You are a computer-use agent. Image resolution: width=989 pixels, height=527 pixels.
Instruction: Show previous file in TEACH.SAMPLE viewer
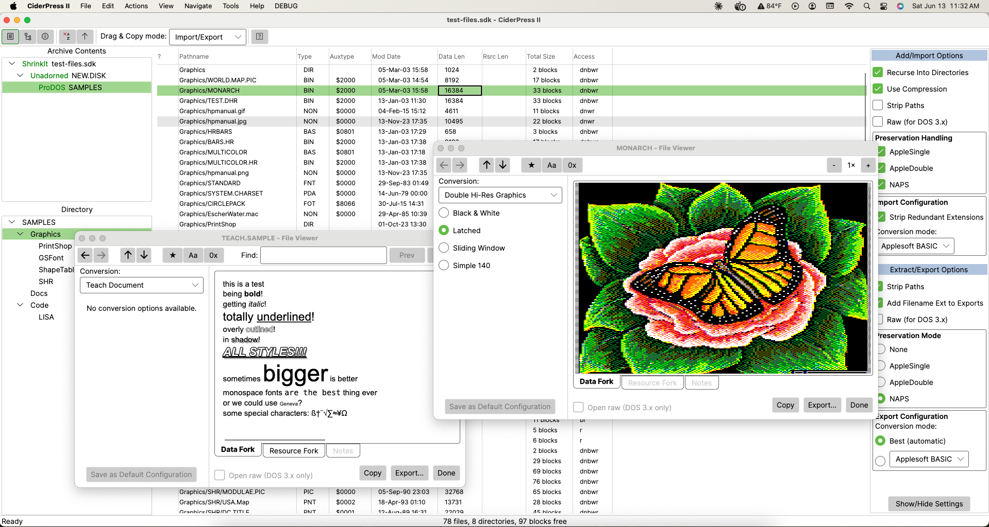pyautogui.click(x=128, y=255)
